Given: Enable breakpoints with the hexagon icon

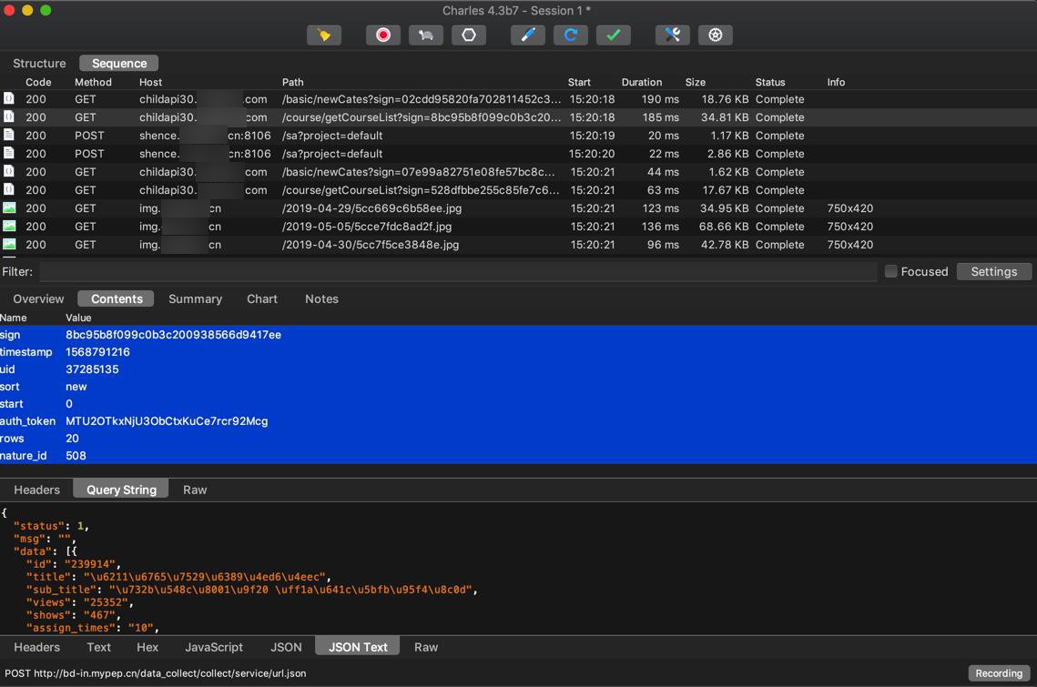Looking at the screenshot, I should tap(469, 35).
